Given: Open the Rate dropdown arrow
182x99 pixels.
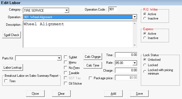Looking at the screenshot, I should (x=135, y=63).
